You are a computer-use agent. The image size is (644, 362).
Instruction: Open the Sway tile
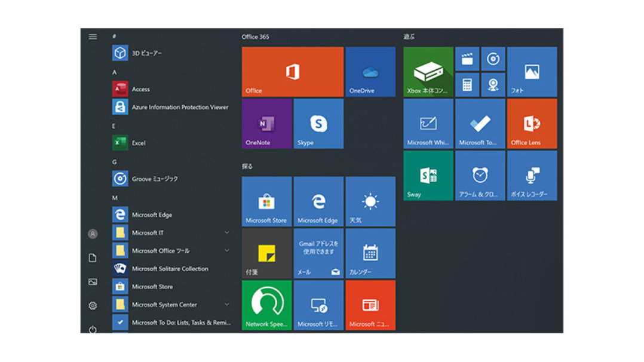click(428, 176)
